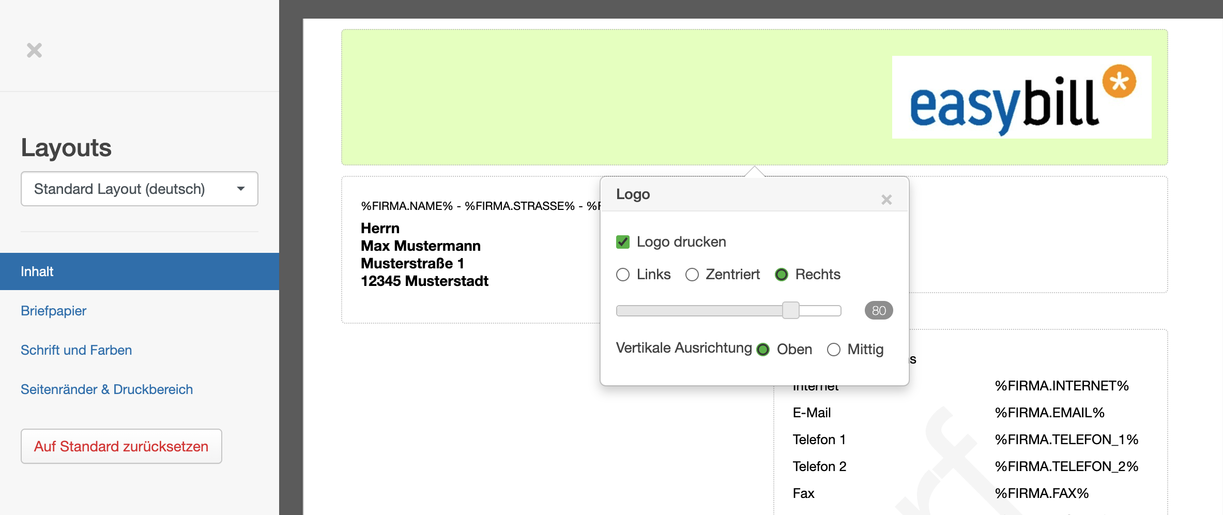Viewport: 1223px width, 515px height.
Task: Open Seitenränder & Druckbereich settings
Action: click(x=106, y=389)
